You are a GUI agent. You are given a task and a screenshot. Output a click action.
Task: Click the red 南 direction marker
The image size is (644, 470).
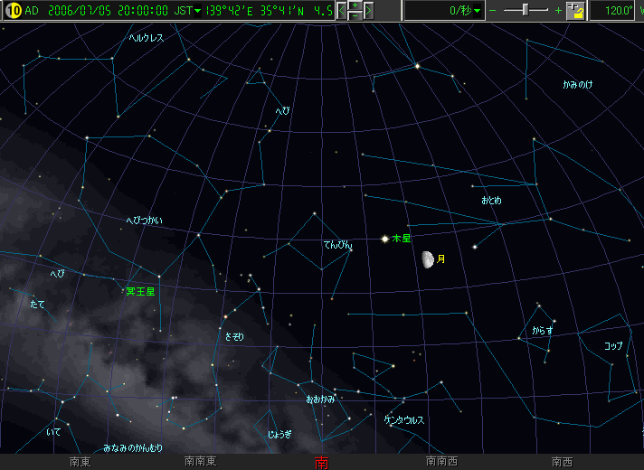(321, 462)
